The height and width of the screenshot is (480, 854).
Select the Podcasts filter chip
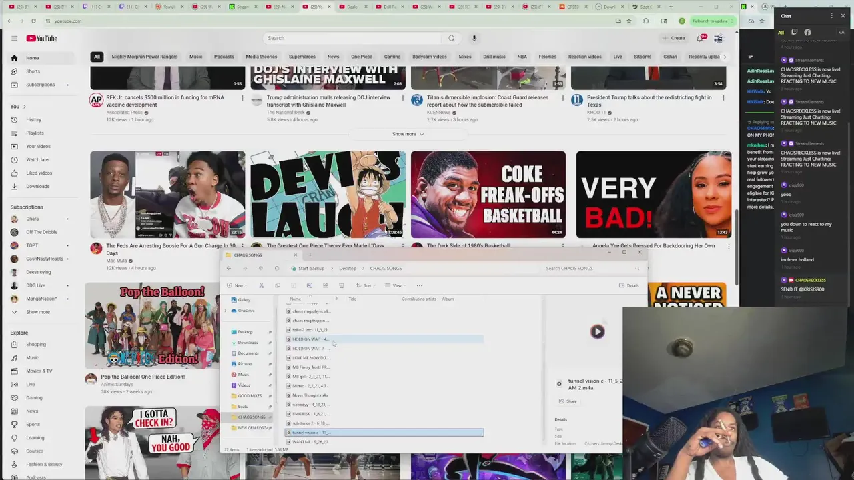click(x=224, y=57)
